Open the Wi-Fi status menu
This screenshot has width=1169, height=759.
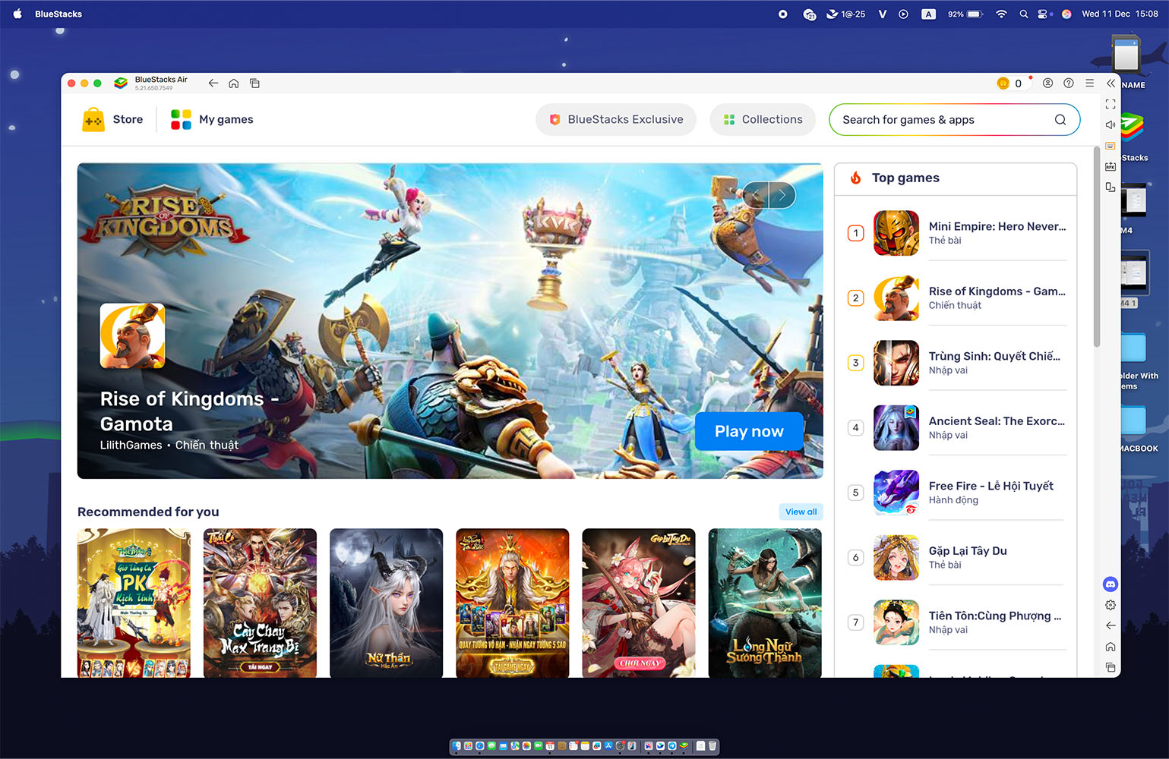pos(1001,14)
